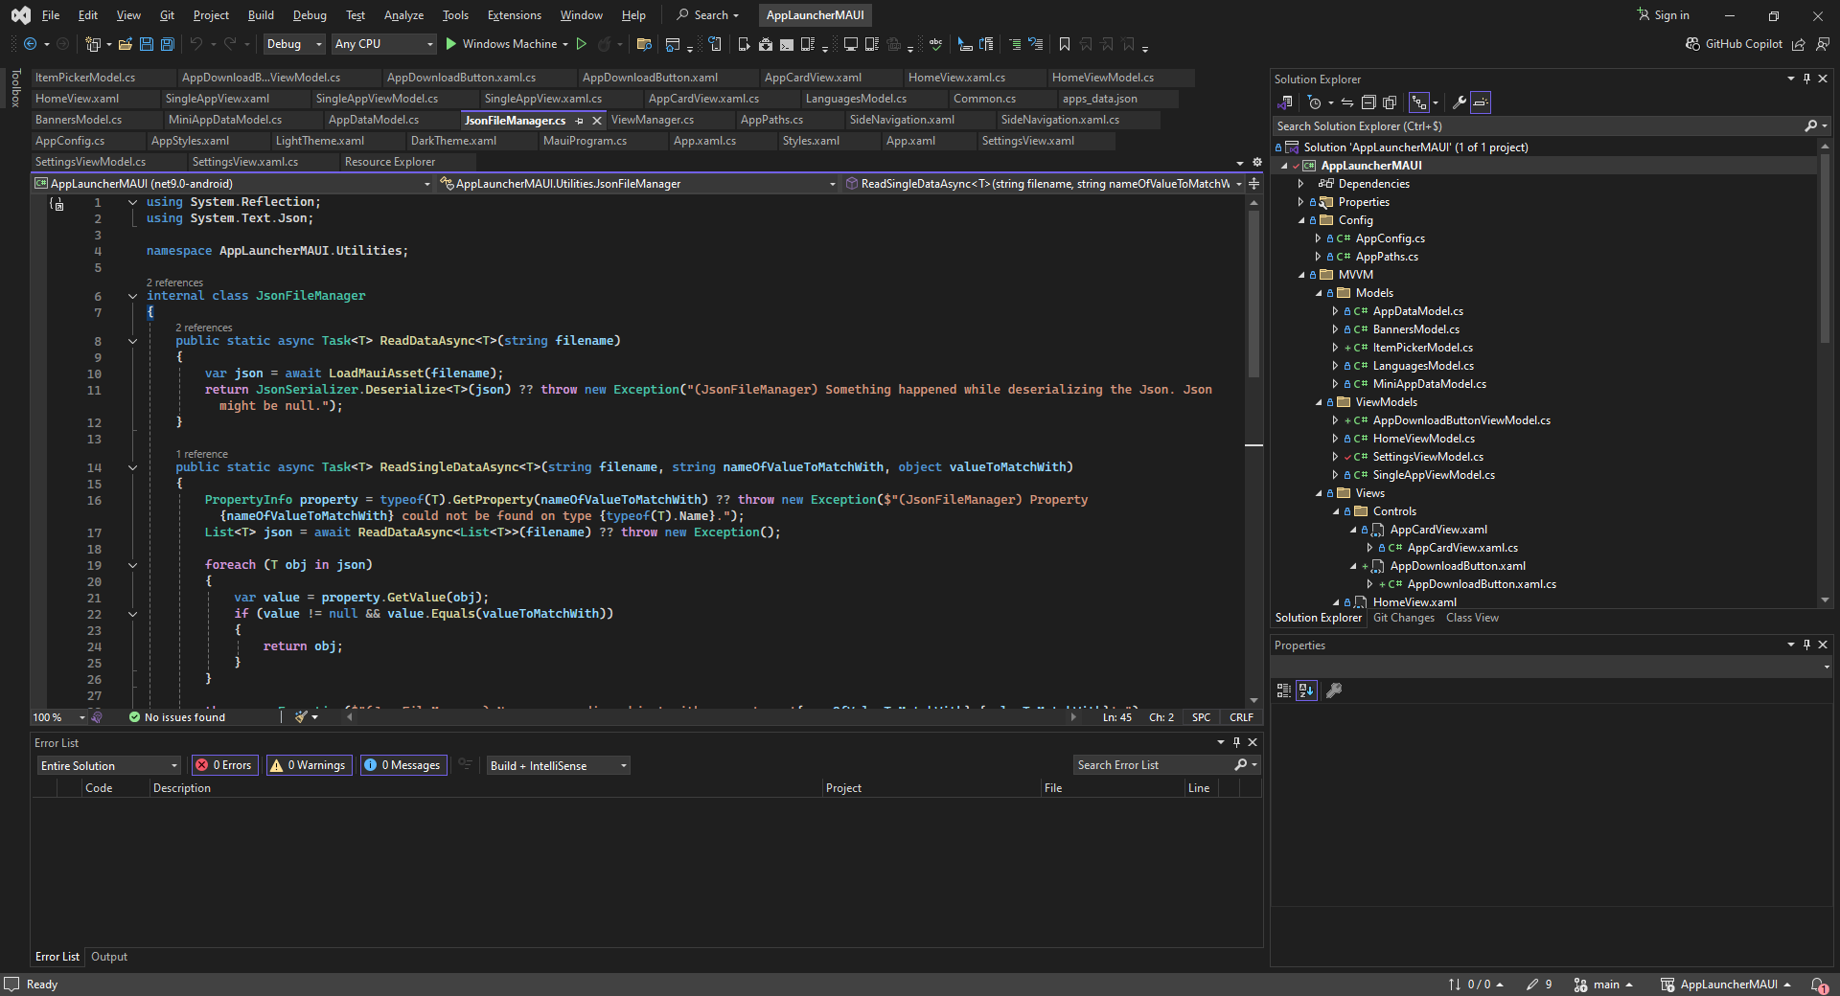Click the Property Pages wrench icon
This screenshot has height=996, width=1840.
click(x=1333, y=690)
